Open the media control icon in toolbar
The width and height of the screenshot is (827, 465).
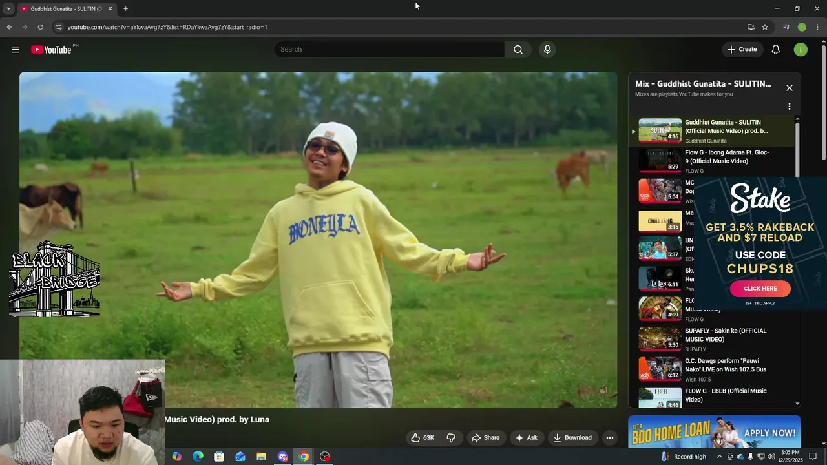pos(786,27)
